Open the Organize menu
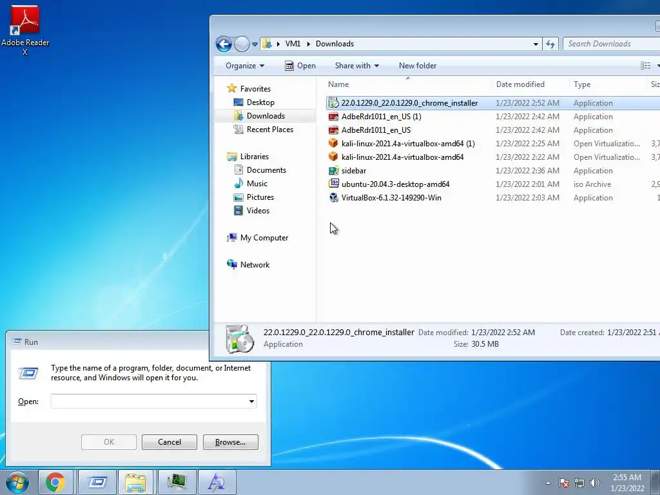The height and width of the screenshot is (495, 660). pyautogui.click(x=245, y=66)
